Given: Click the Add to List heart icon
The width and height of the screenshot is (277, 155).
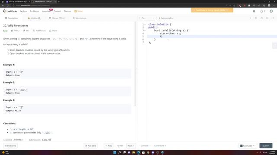Looking at the screenshot, I should pos(34,31).
